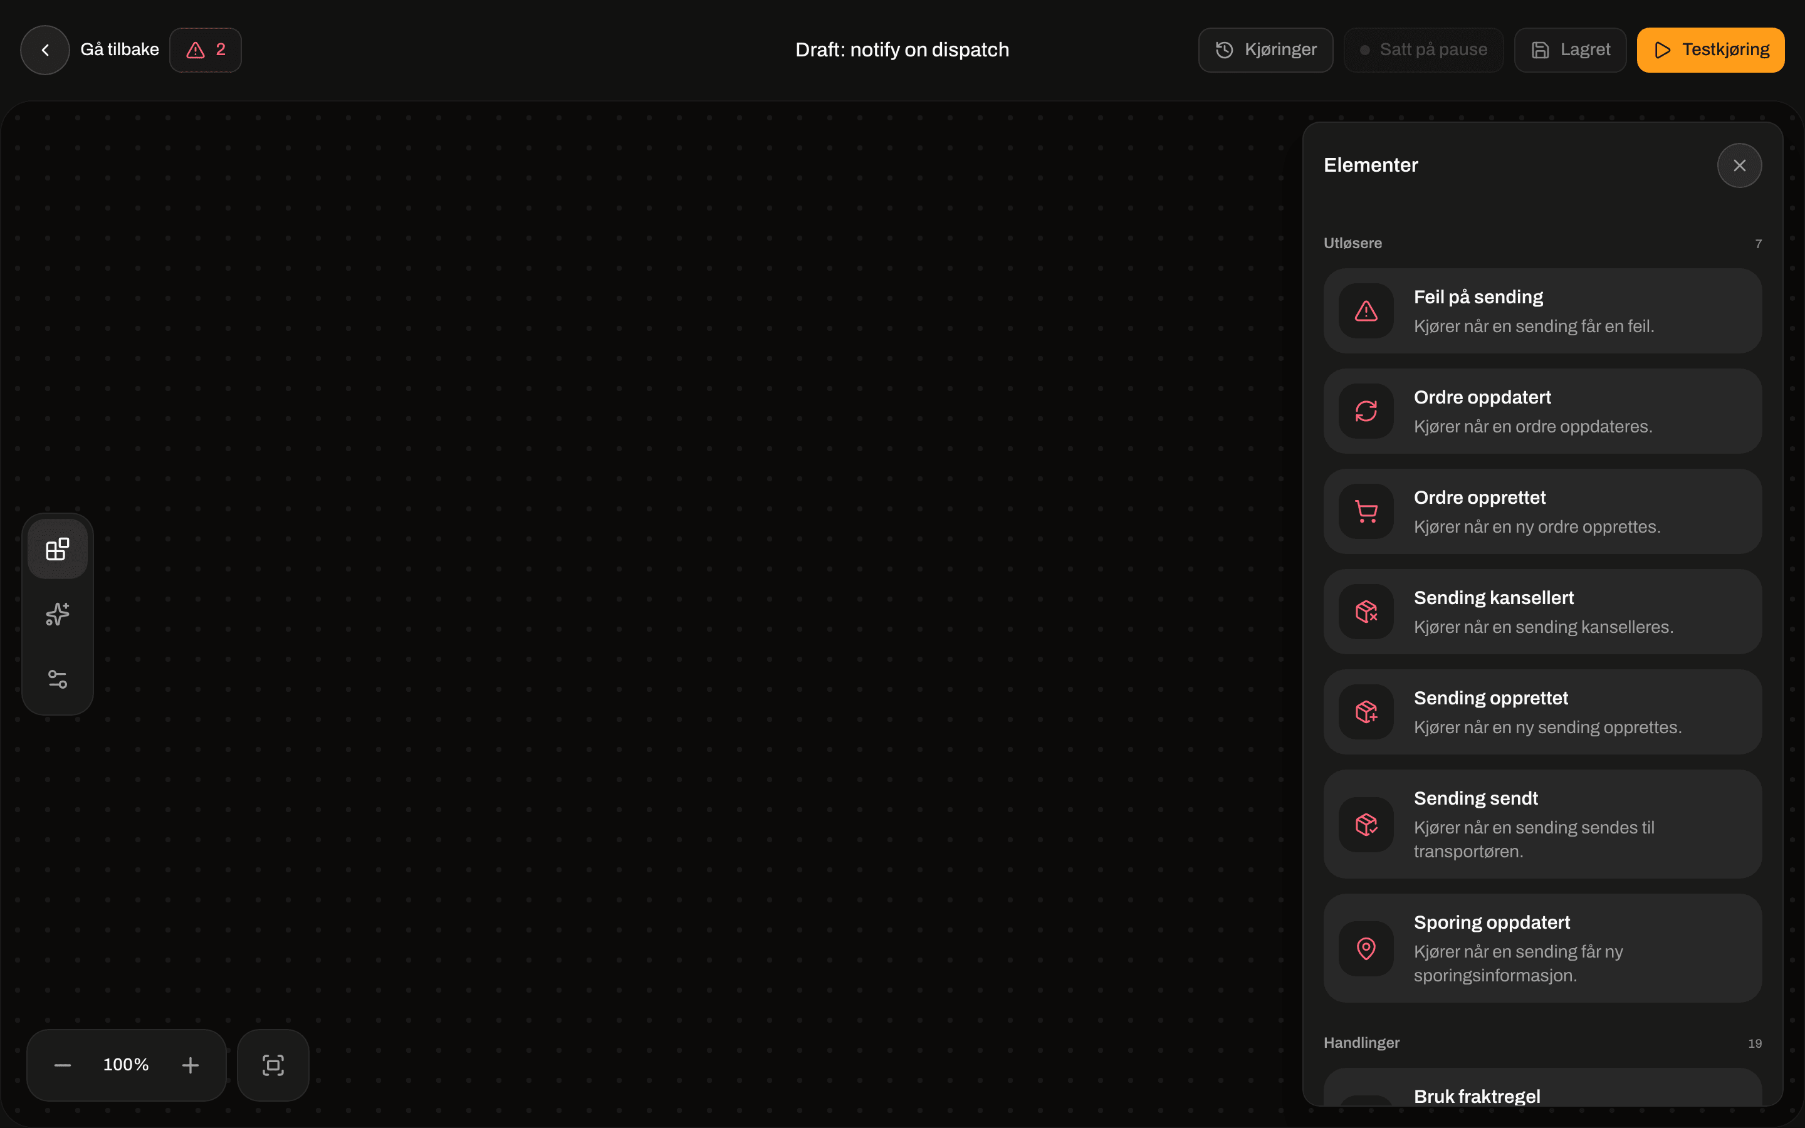
Task: Click the Handlinger count 19
Action: tap(1754, 1043)
